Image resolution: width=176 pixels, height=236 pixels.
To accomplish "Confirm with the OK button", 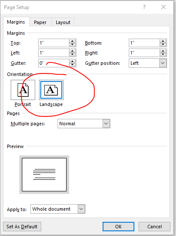I will click(x=118, y=227).
